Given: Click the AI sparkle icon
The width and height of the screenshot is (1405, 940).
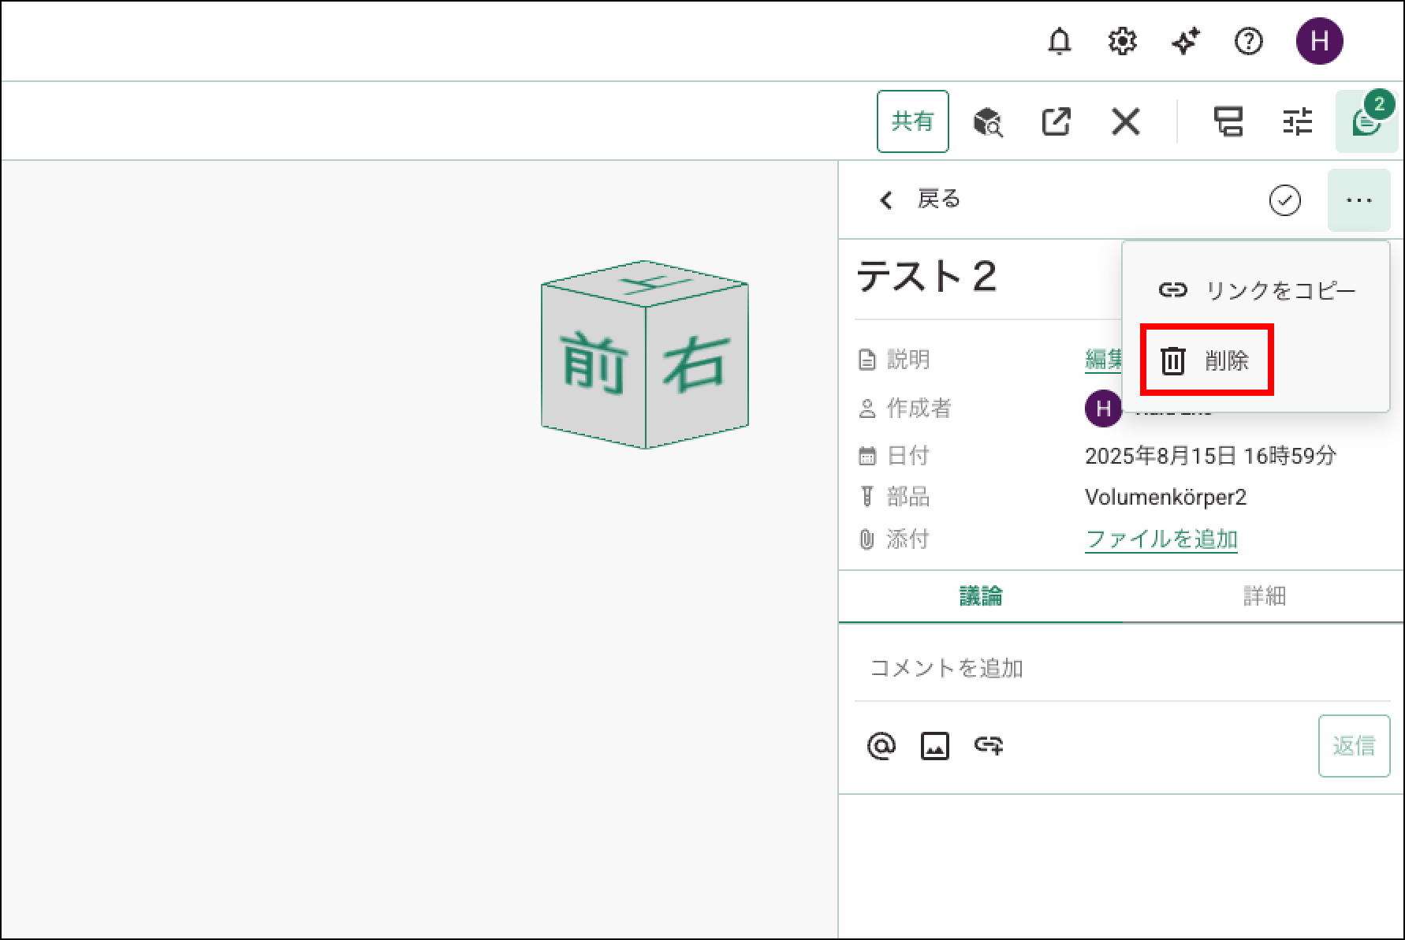Looking at the screenshot, I should point(1185,41).
